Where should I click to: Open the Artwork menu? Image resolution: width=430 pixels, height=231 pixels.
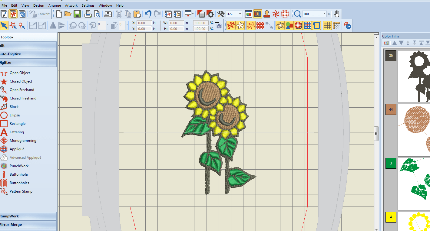coord(71,5)
